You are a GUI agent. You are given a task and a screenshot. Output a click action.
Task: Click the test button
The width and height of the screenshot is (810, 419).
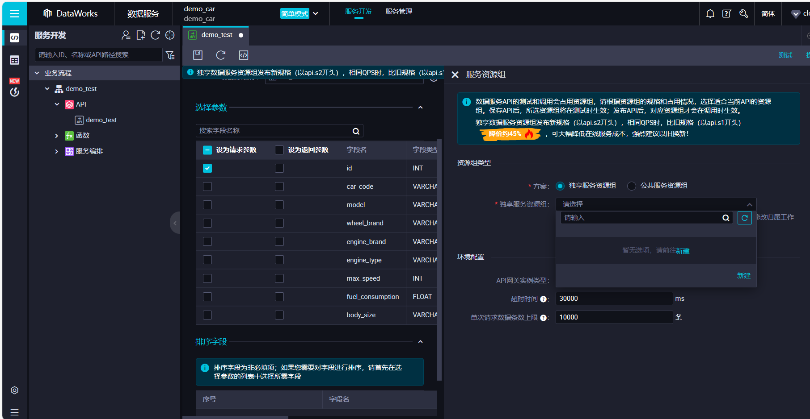(785, 55)
